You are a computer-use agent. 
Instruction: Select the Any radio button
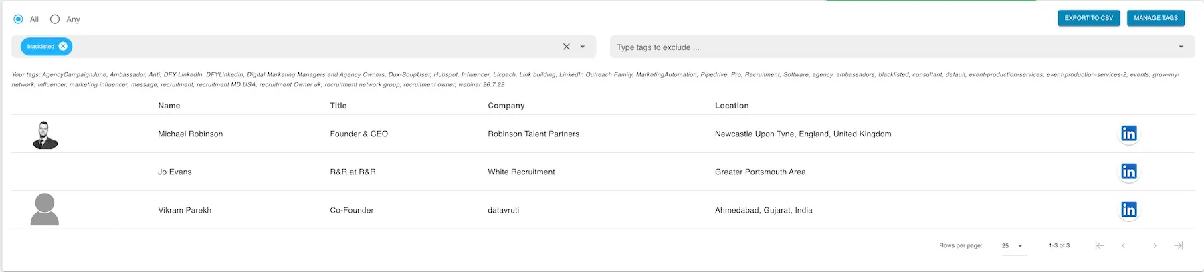tap(55, 19)
